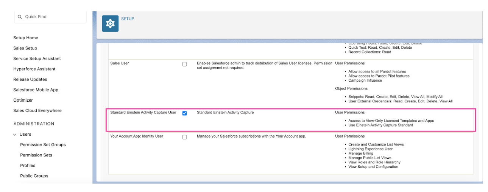Click 'Use Einstein Activity Capture Standard' permission
The height and width of the screenshot is (192, 488).
(x=380, y=125)
